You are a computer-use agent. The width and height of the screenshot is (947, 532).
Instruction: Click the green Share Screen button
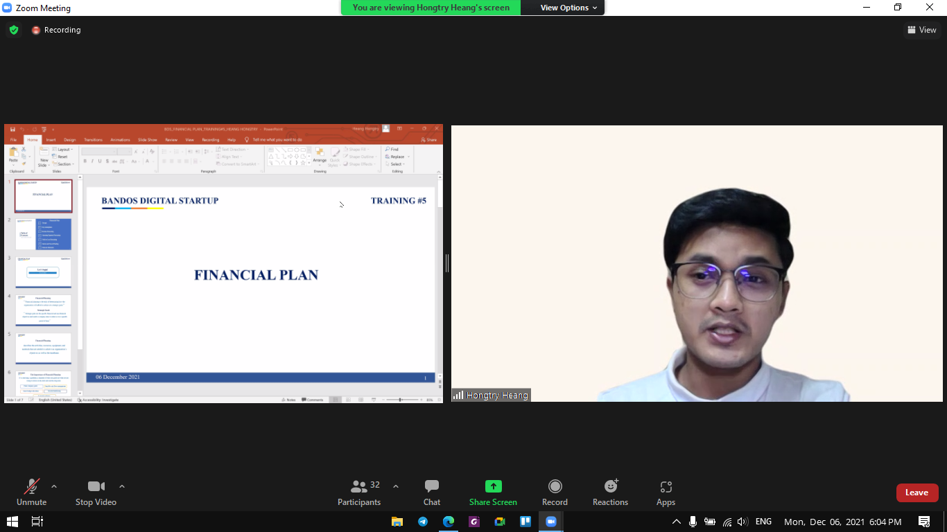[x=493, y=493]
